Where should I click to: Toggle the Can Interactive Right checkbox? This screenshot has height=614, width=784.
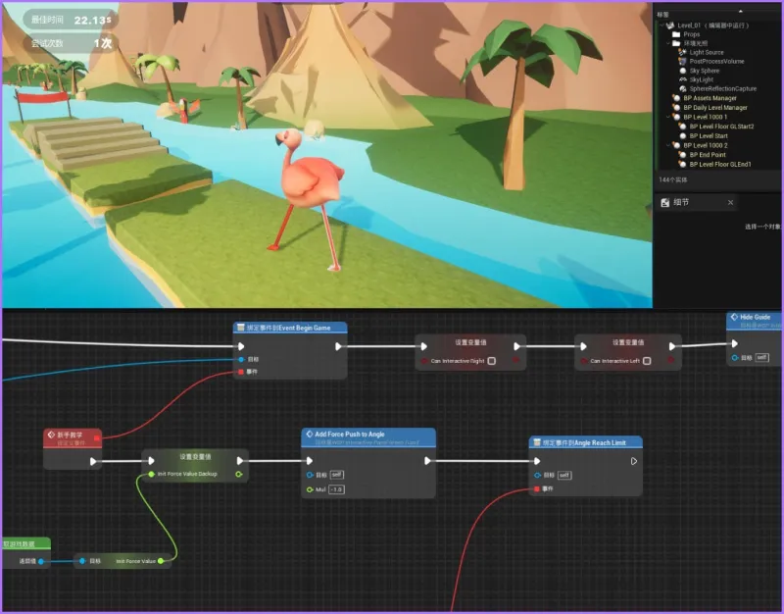click(492, 361)
